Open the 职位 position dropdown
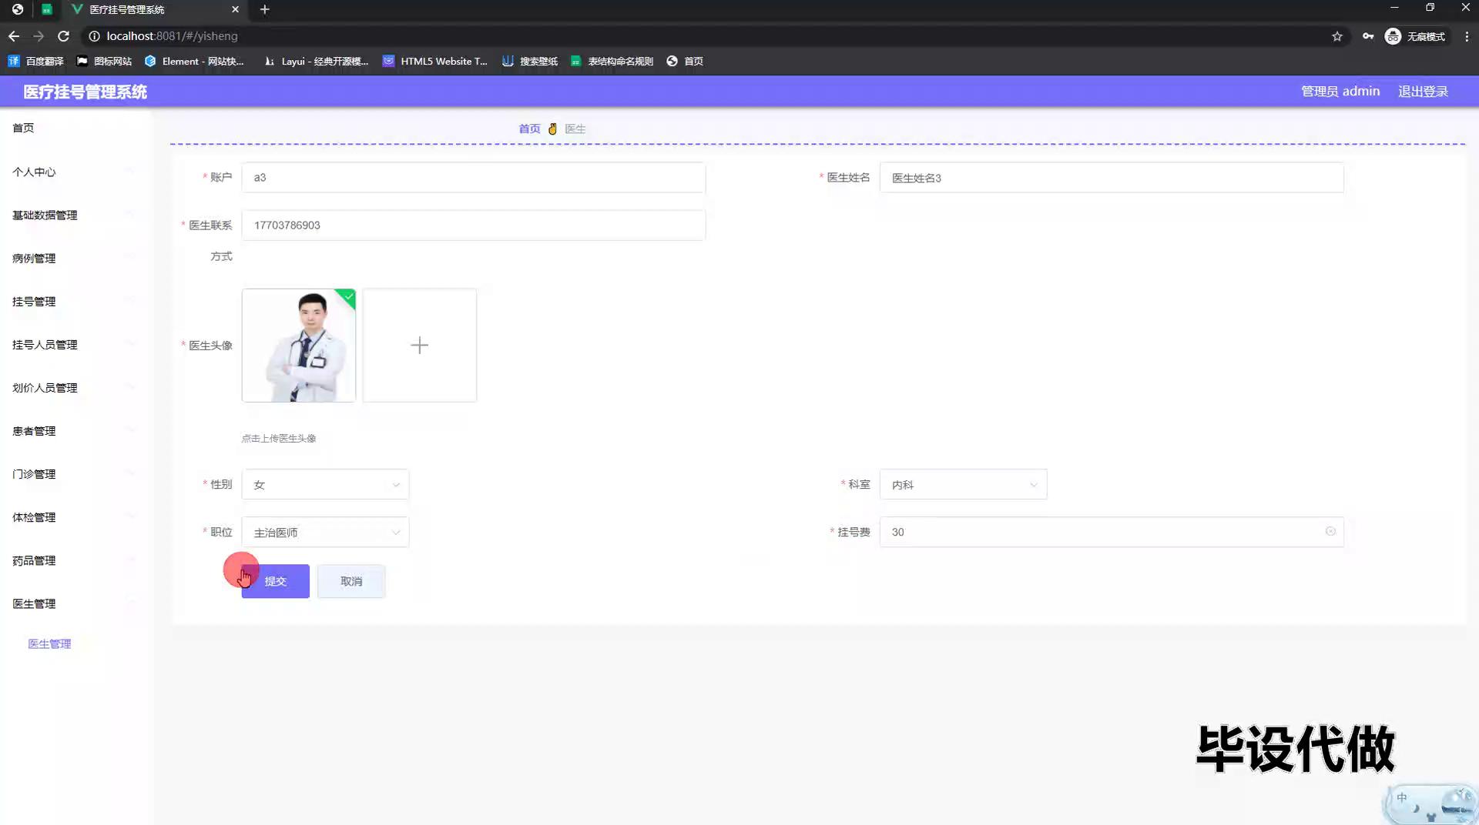This screenshot has width=1479, height=825. 325,533
